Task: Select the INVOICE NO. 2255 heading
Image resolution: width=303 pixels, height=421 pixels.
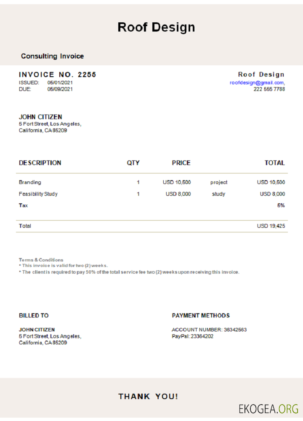Action: pyautogui.click(x=57, y=75)
